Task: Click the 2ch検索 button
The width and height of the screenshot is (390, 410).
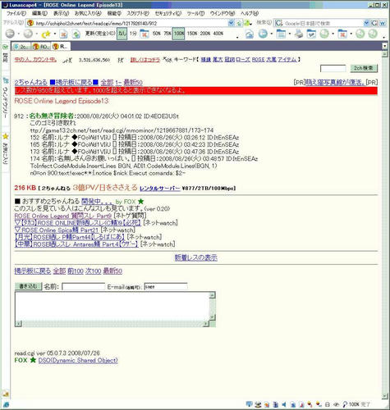Action: coord(364,68)
